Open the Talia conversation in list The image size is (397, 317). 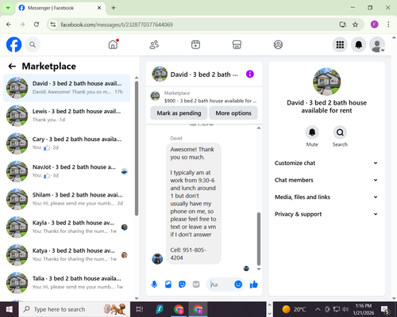pyautogui.click(x=67, y=283)
